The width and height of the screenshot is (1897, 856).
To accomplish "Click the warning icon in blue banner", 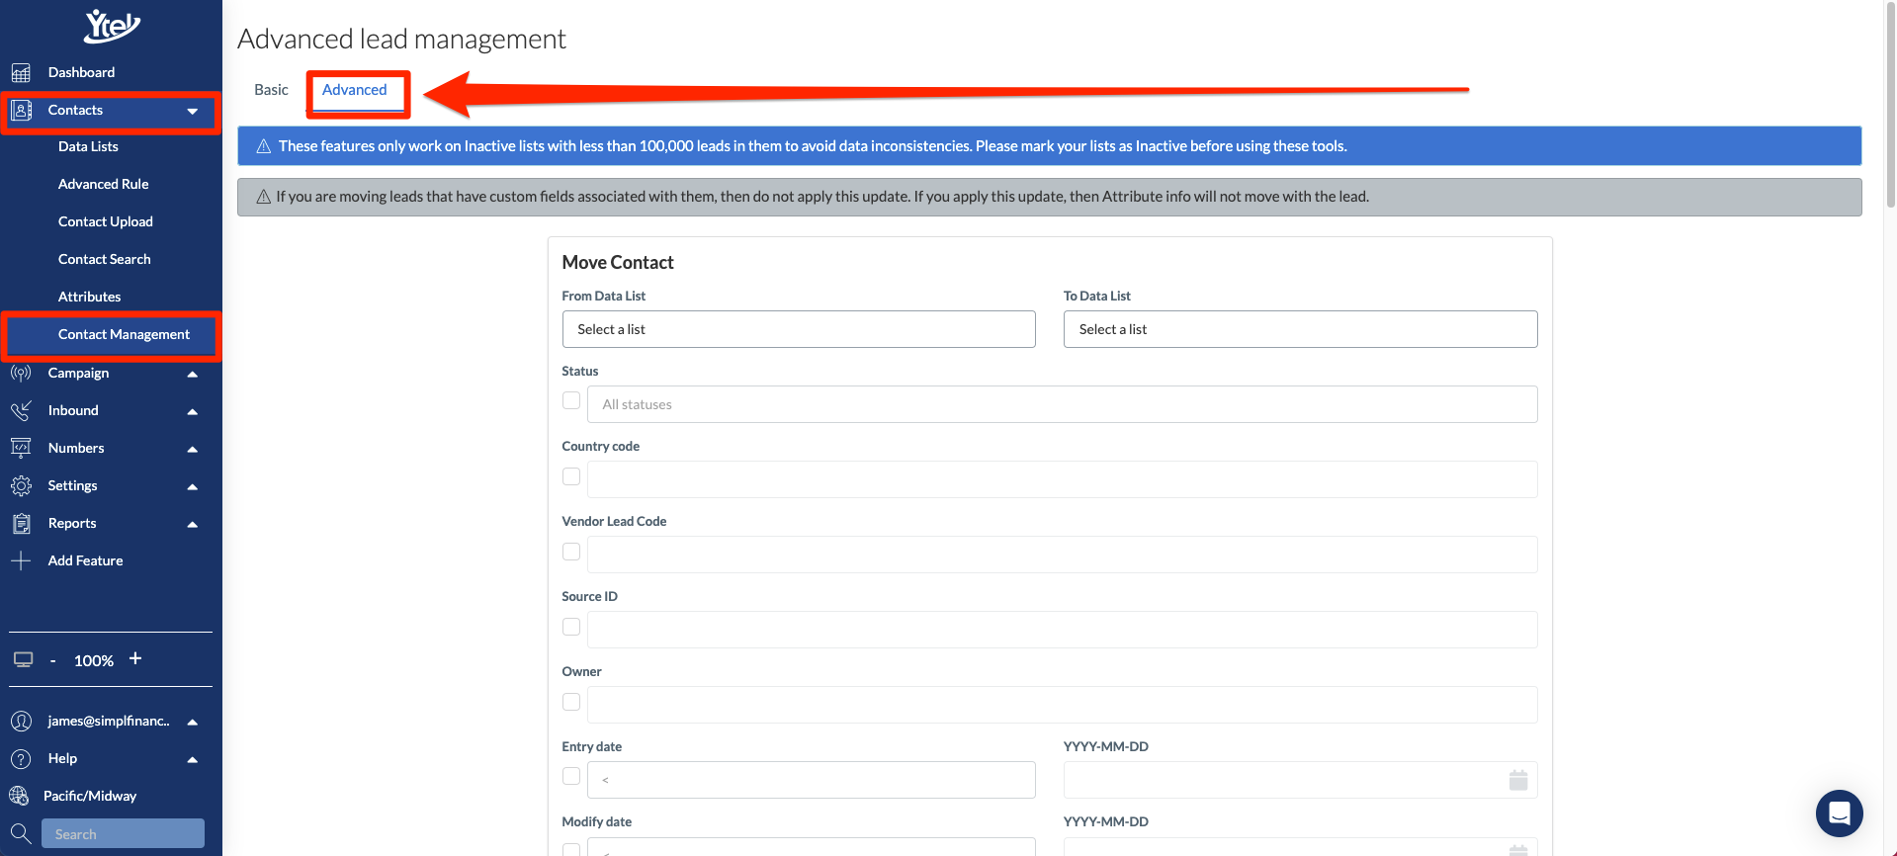I will 264,146.
